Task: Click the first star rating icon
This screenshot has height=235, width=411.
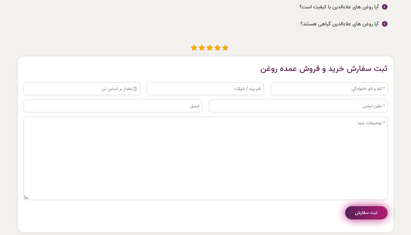Action: tap(194, 48)
